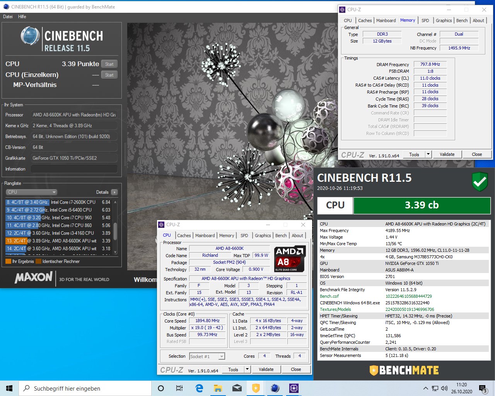The width and height of the screenshot is (495, 396).
Task: Click BenchMate green validation shield icon
Action: pyautogui.click(x=480, y=182)
